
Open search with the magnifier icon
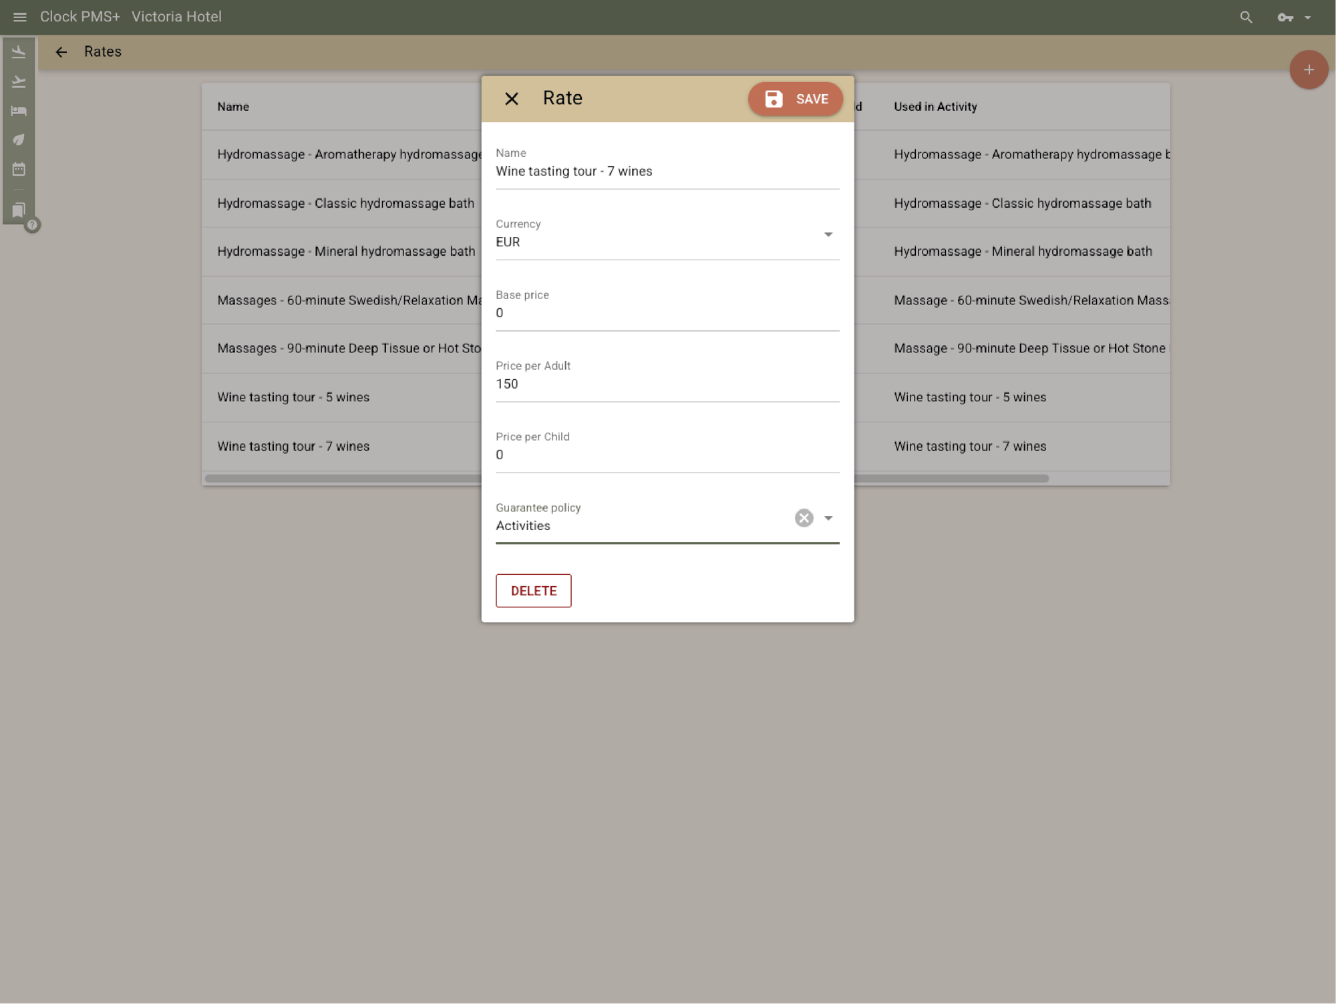point(1246,17)
